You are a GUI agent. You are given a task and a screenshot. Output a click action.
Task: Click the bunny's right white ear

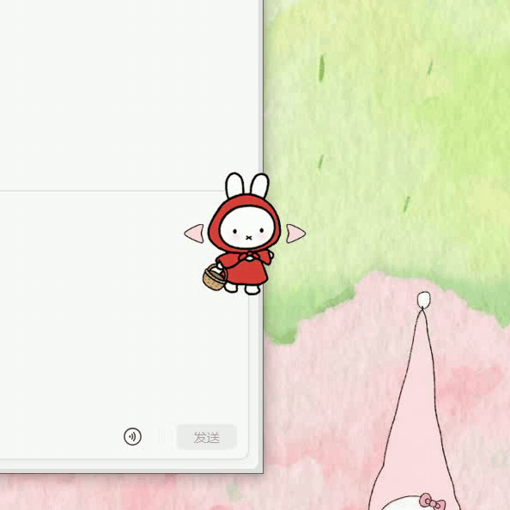[x=260, y=185]
